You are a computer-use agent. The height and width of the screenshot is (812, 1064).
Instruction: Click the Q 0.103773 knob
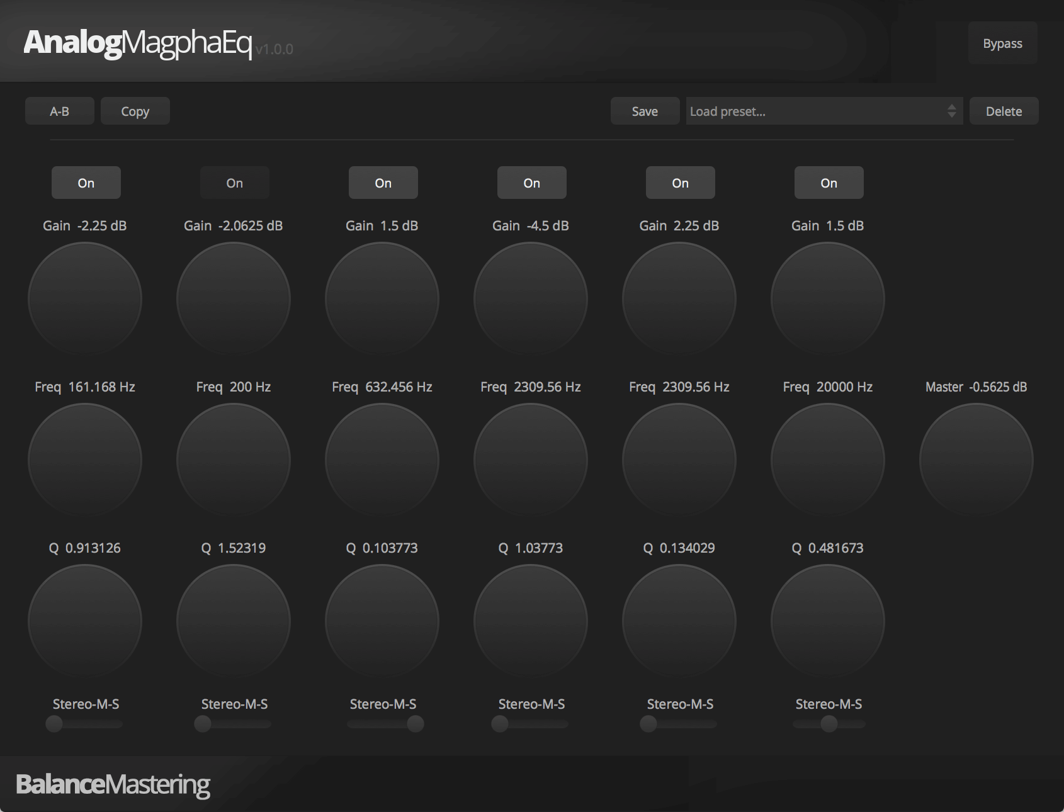pos(382,621)
